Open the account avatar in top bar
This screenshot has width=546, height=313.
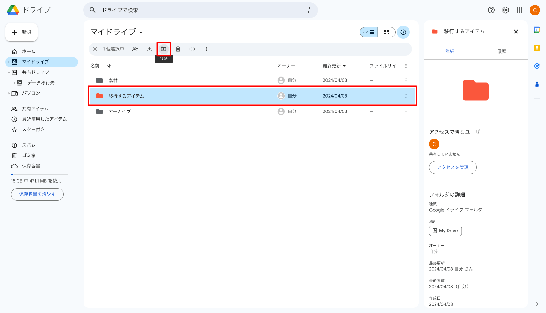(535, 10)
